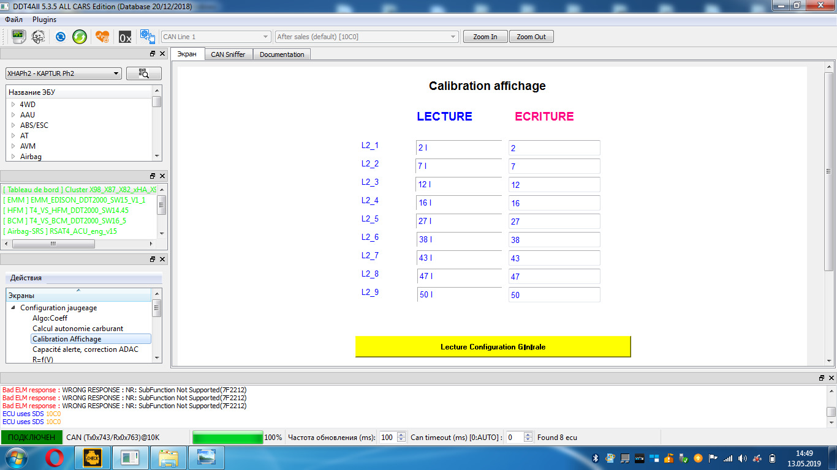
Task: Open the file explorer folder taskbar icon
Action: click(x=168, y=458)
